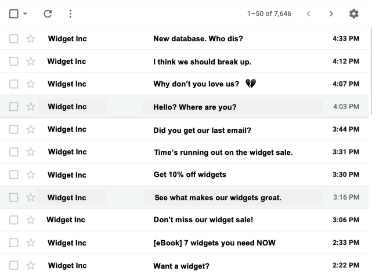Star the "Want a widget?" email

[x=31, y=266]
